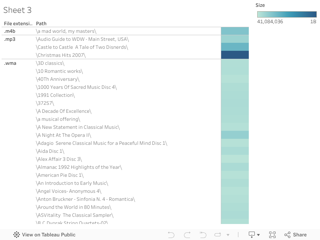Click the Redo arrow icon

tap(187, 235)
